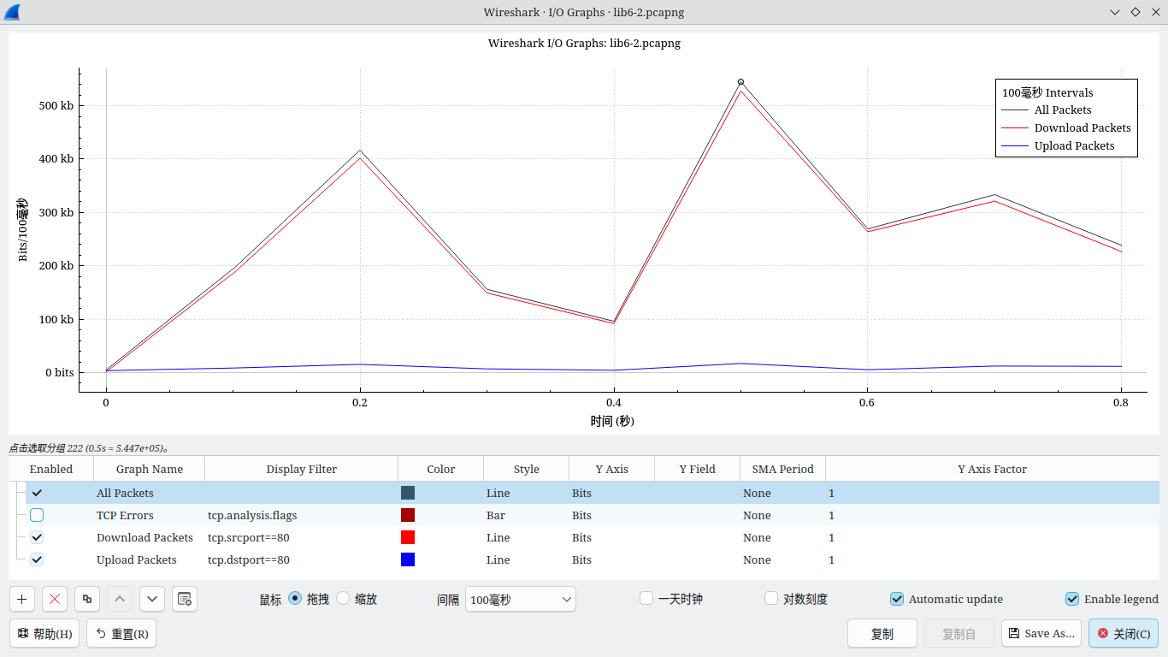Click the blue Upload Packets color swatch
This screenshot has width=1168, height=657.
point(408,559)
